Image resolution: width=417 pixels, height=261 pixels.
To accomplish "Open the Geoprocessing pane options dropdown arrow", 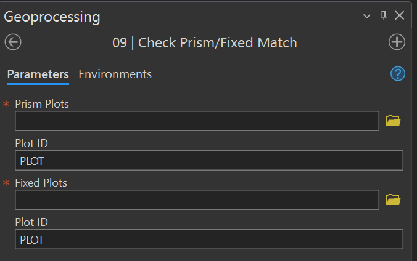I will click(x=368, y=16).
